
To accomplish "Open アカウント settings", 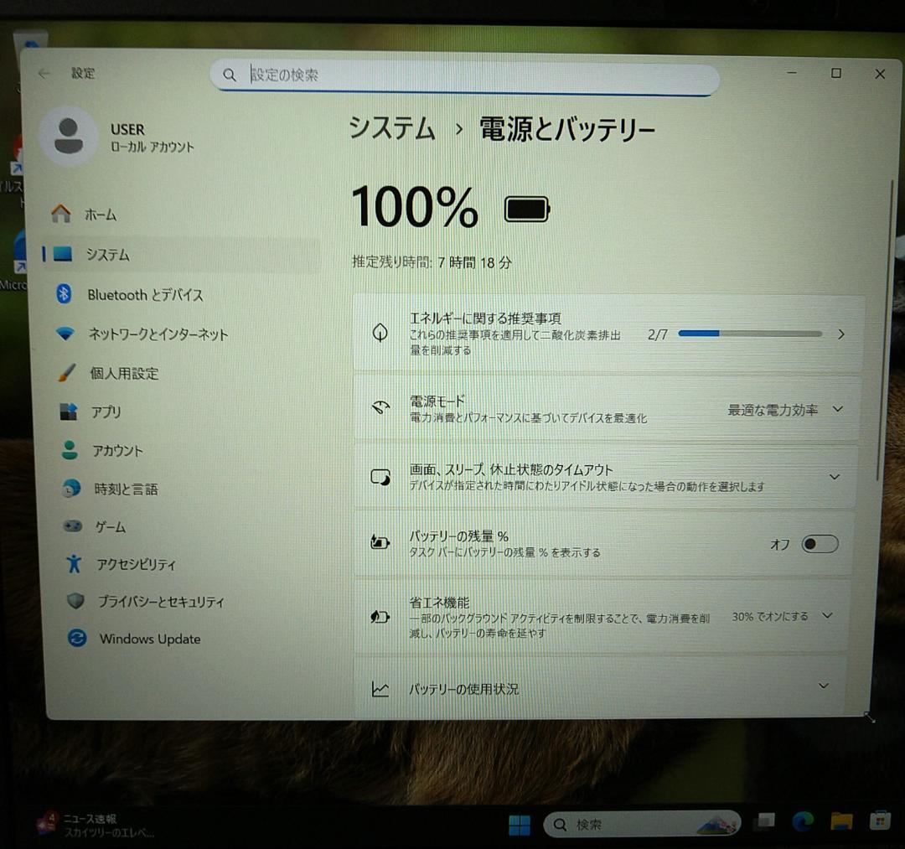I will click(121, 450).
